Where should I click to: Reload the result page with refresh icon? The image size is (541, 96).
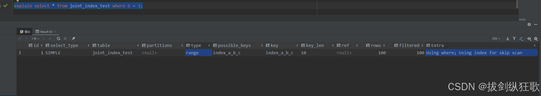click(x=59, y=39)
